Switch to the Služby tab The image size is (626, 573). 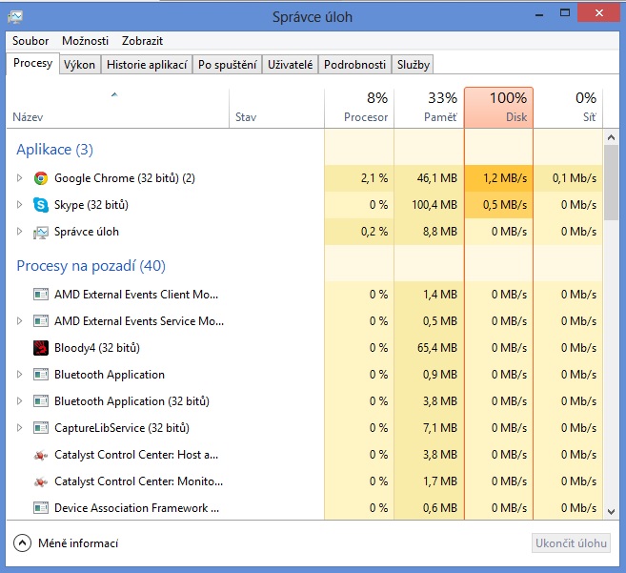pos(414,65)
